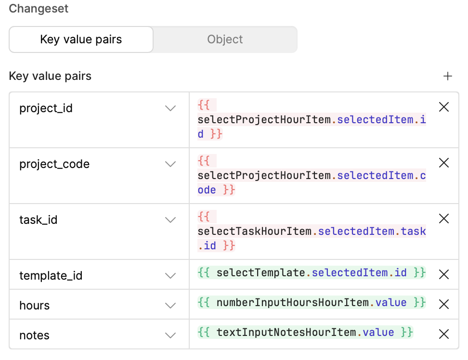Open the task_id key dropdown

170,220
